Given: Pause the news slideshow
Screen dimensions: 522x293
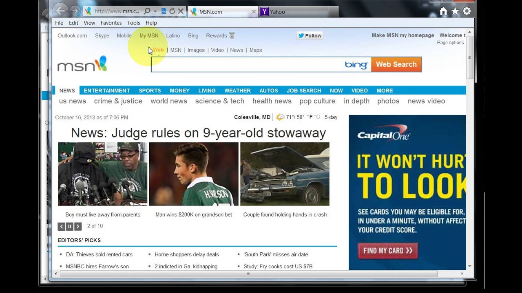Looking at the screenshot, I should click(70, 226).
